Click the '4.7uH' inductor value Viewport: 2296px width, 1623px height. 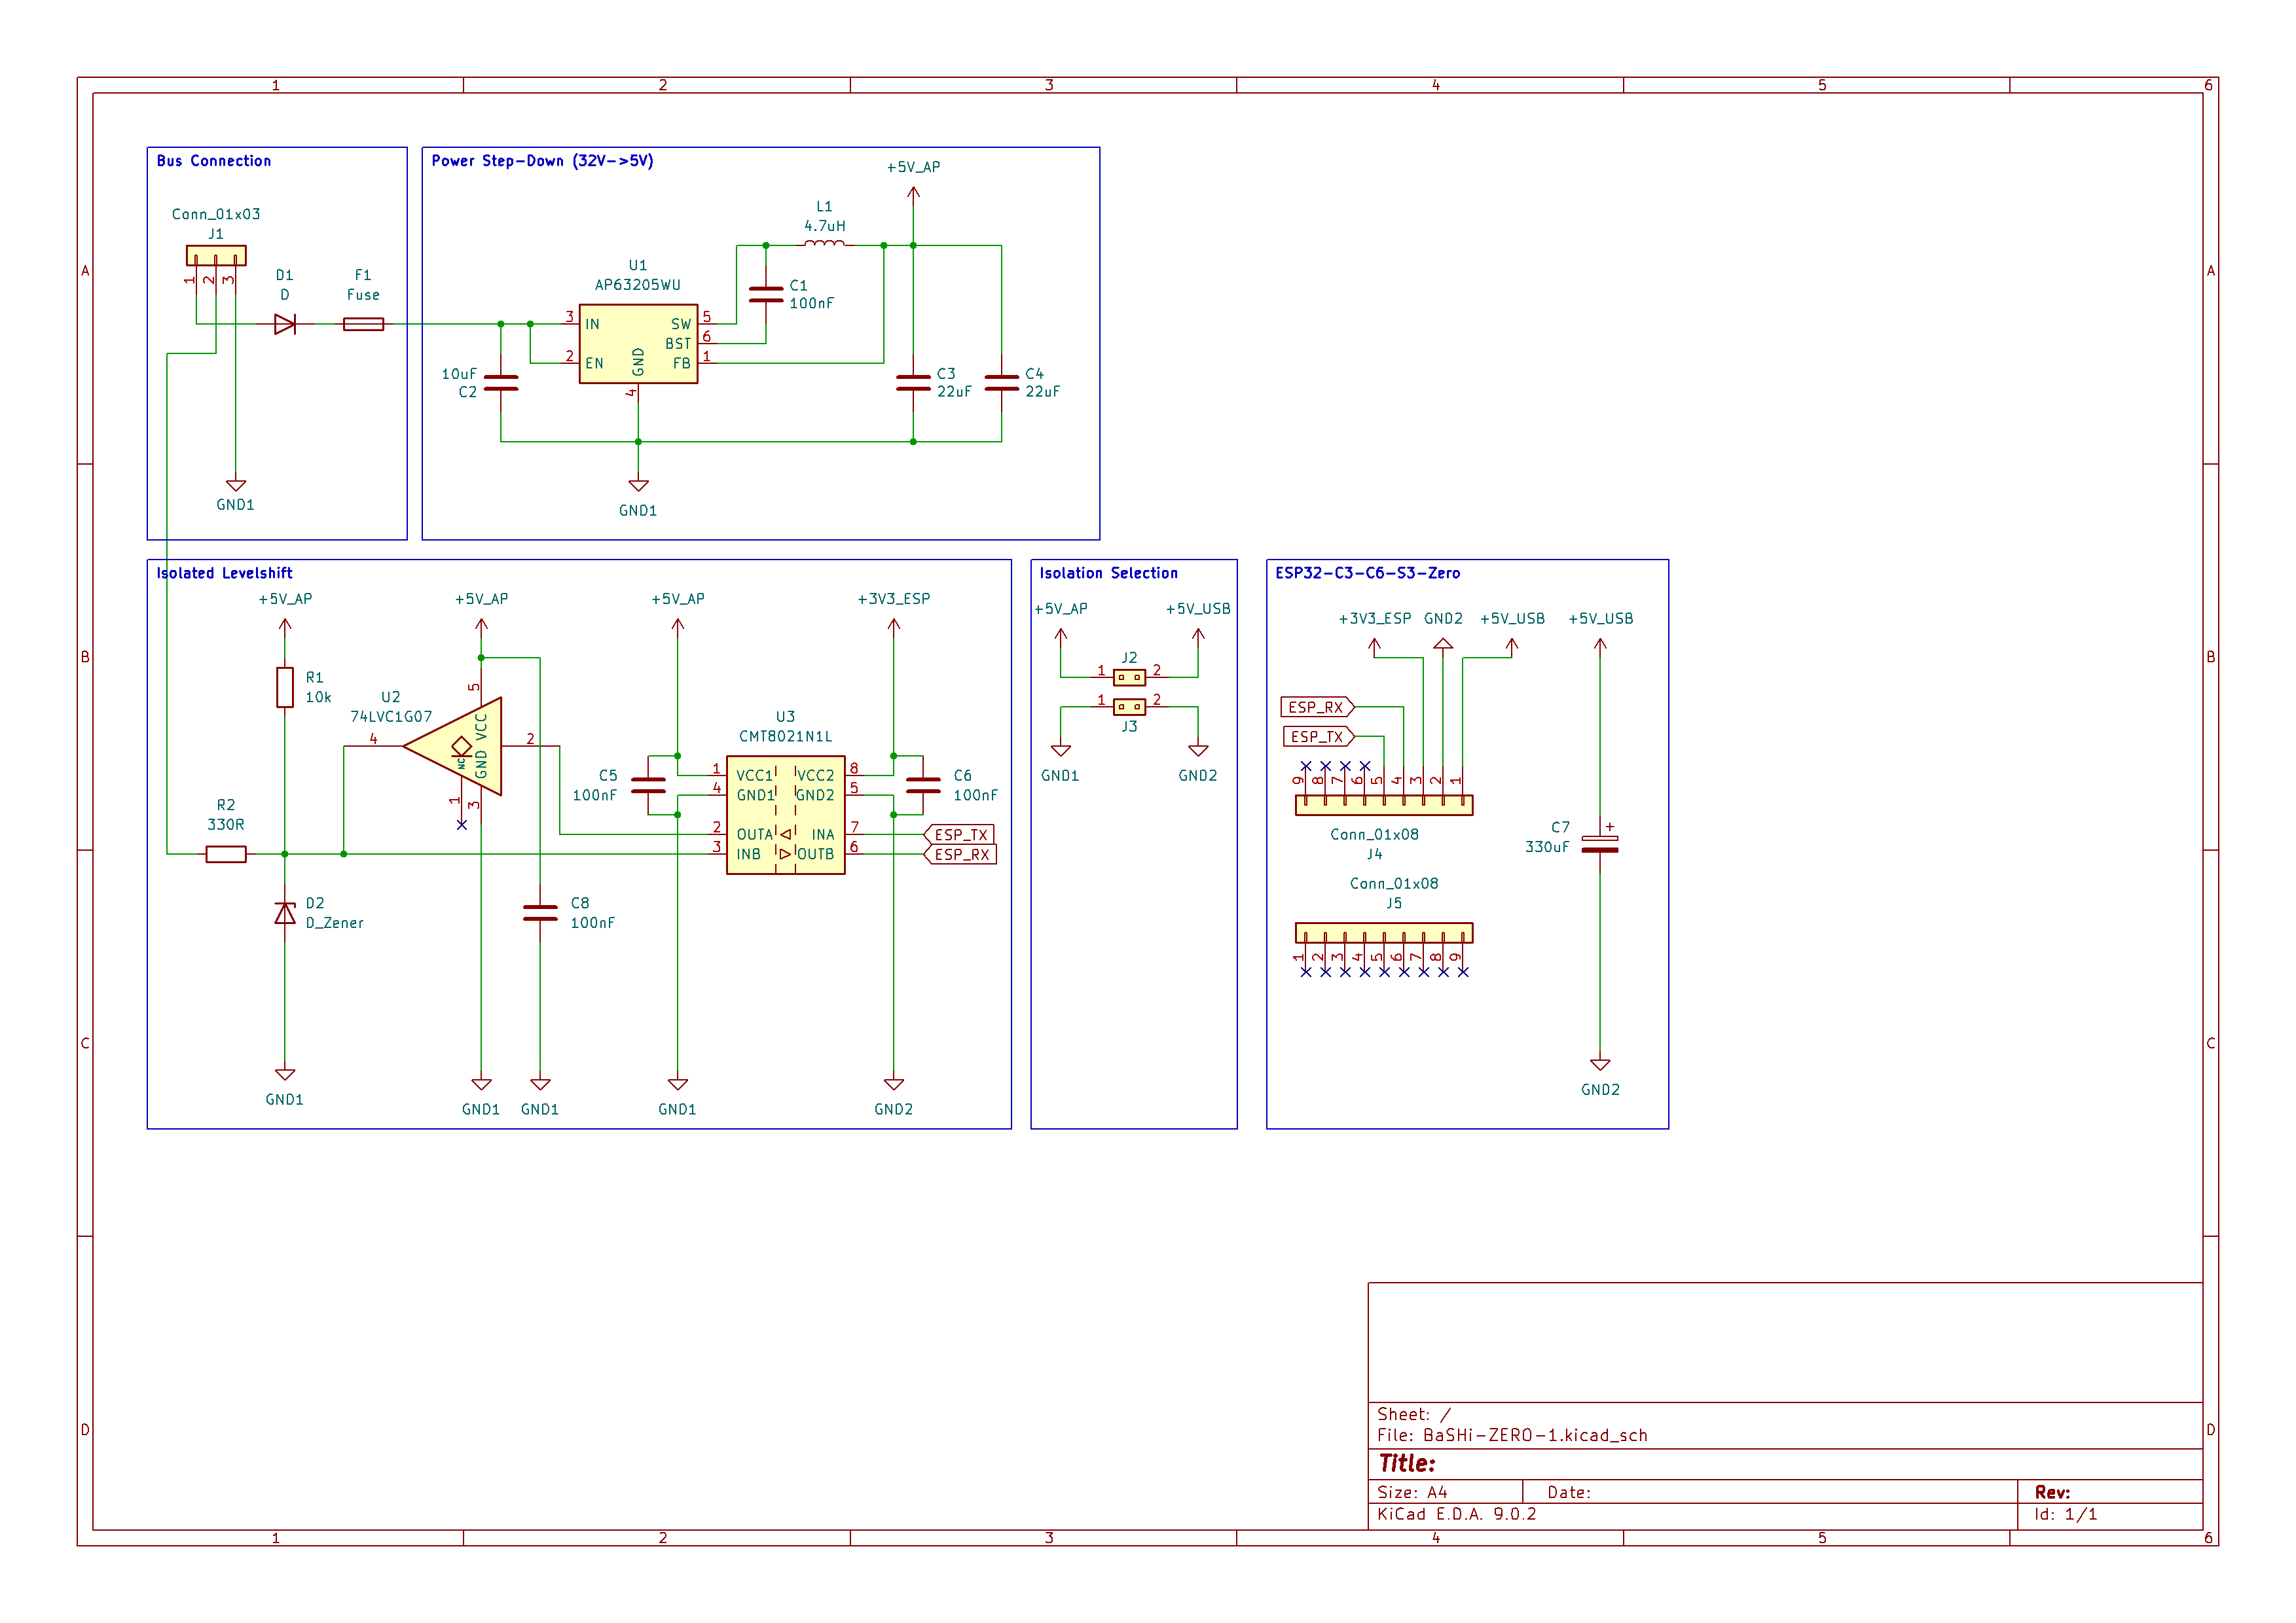[x=825, y=226]
